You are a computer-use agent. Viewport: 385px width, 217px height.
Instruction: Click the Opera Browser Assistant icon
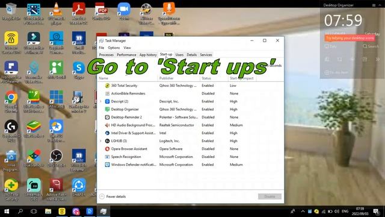107,149
